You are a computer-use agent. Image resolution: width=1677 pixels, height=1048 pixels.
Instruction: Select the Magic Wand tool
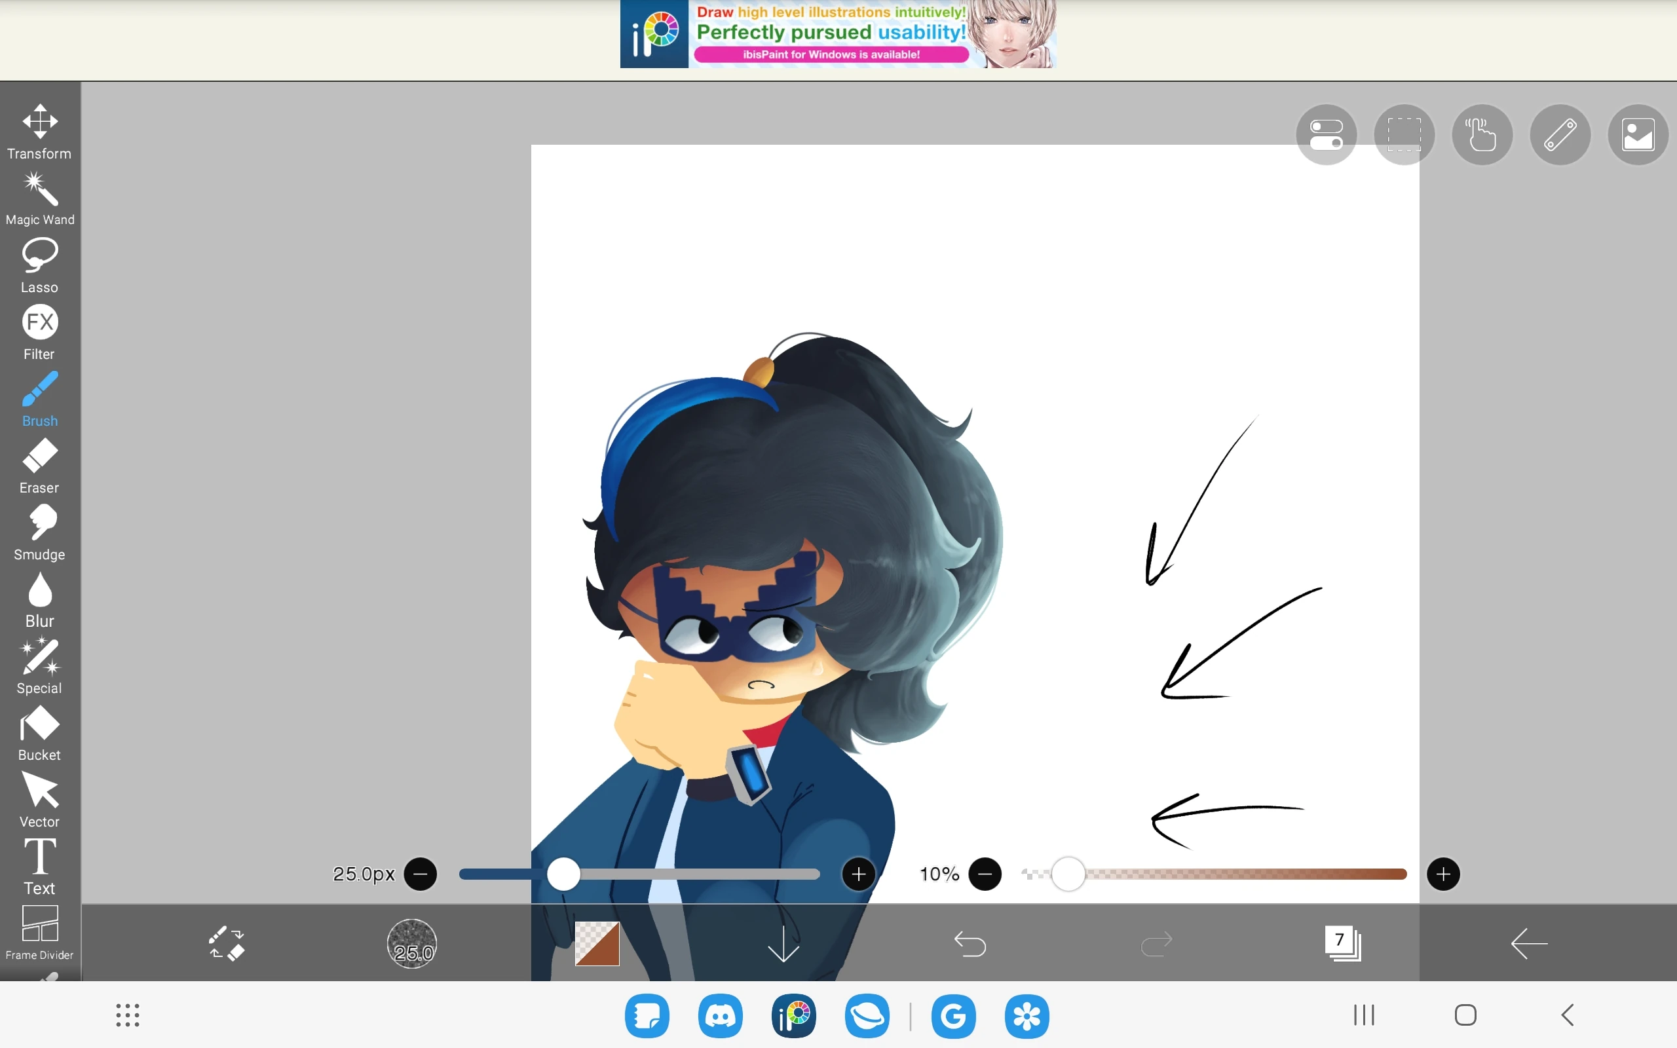39,198
